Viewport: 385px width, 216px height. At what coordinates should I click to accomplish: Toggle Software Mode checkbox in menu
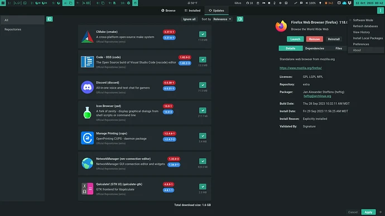pos(350,20)
